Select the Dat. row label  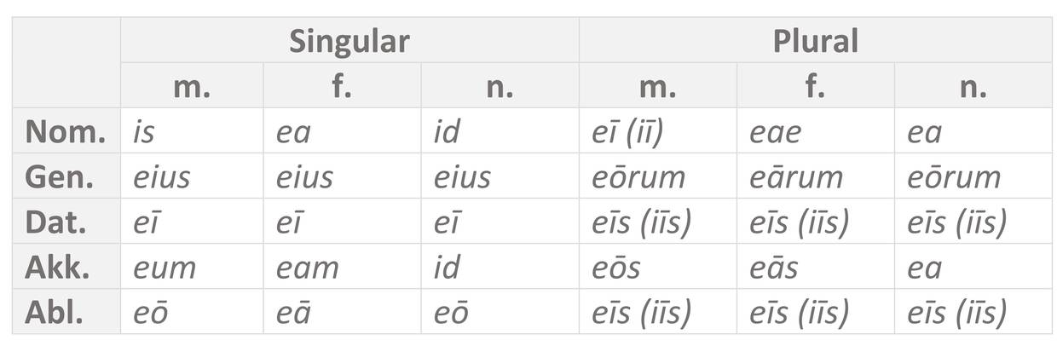66,222
